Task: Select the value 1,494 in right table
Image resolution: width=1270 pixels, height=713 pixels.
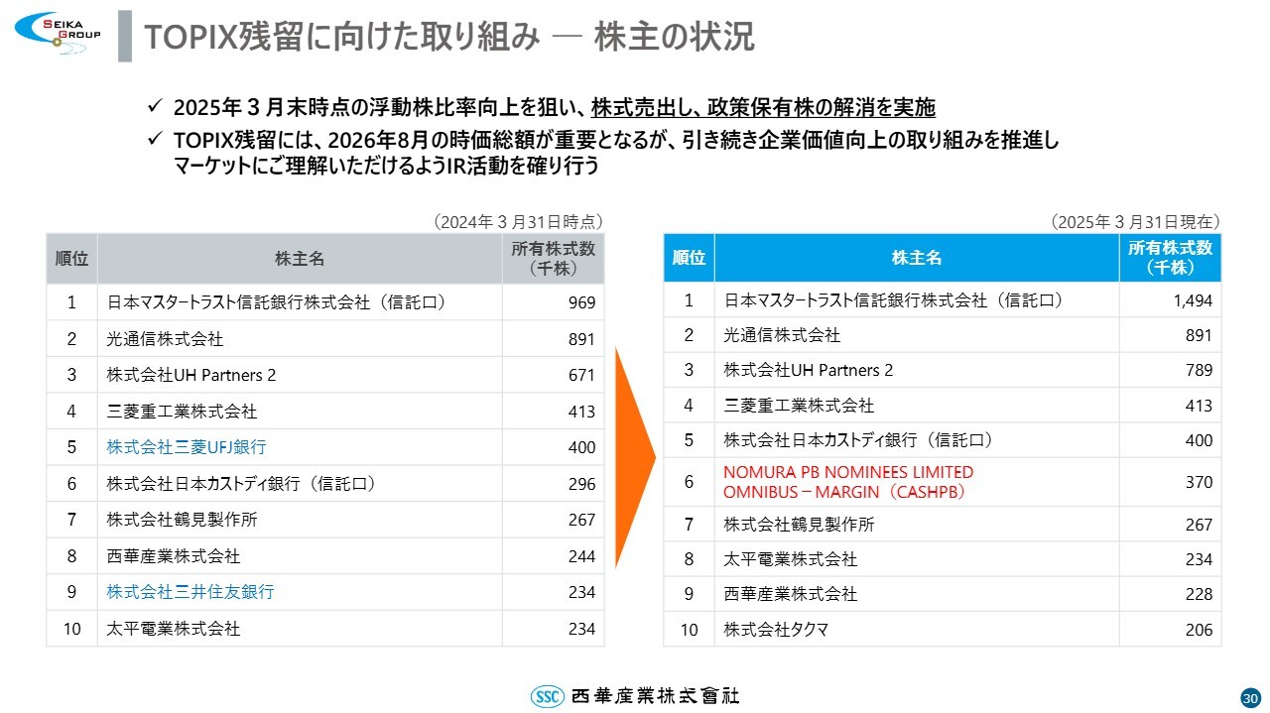Action: click(x=1192, y=300)
